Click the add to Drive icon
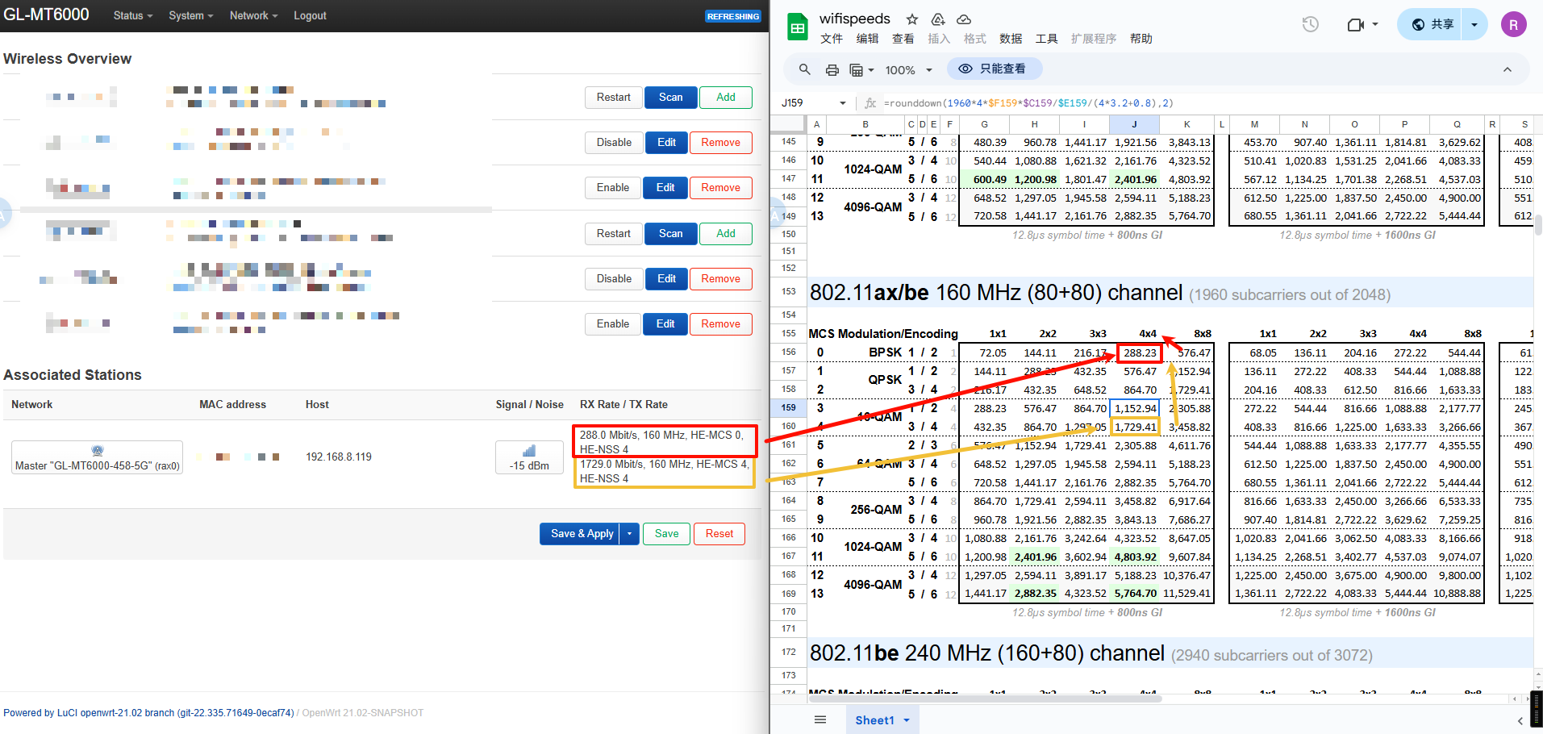This screenshot has width=1543, height=734. click(938, 19)
